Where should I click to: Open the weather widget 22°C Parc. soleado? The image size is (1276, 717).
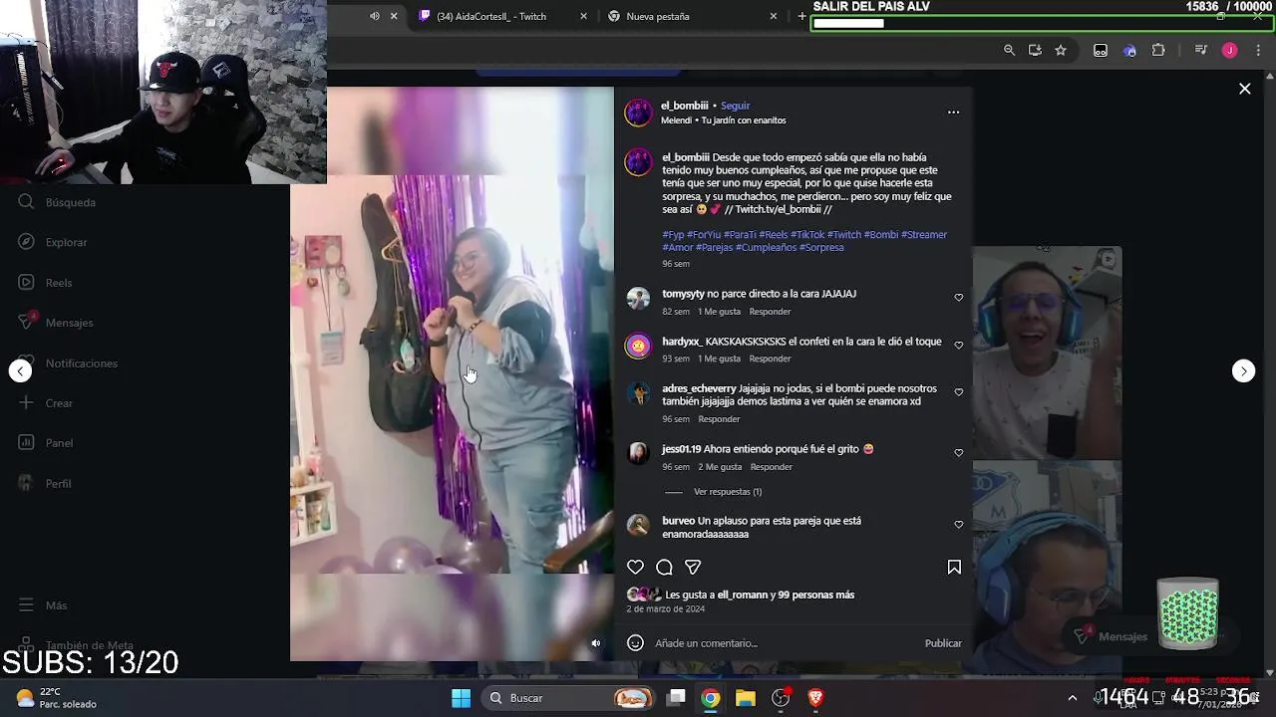coord(57,698)
